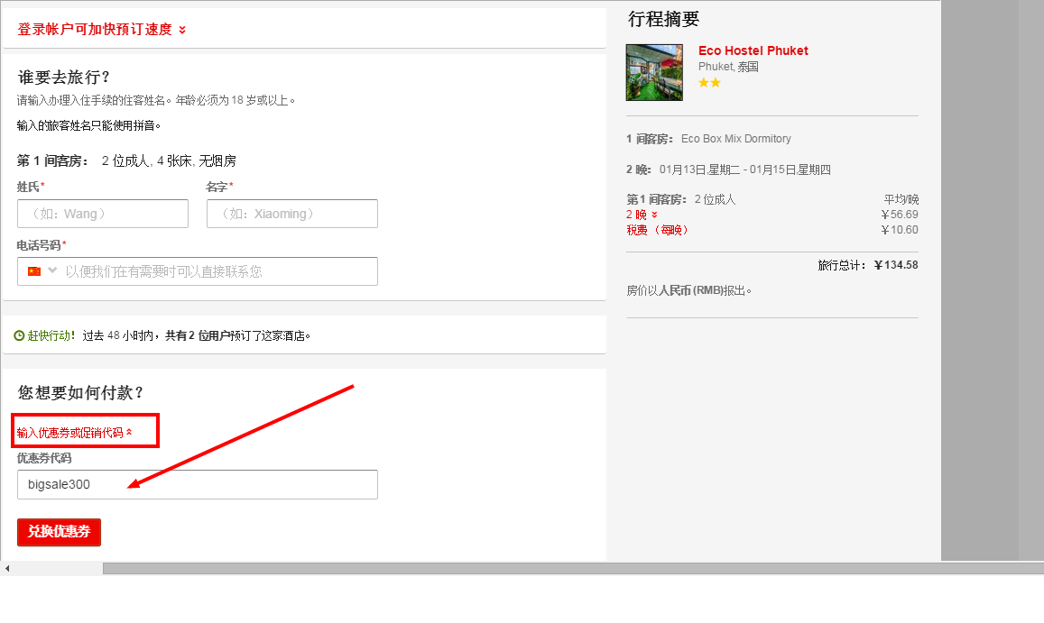Click the 税费（每晚）taxes link
Screen dimensions: 1044x623
[x=657, y=230]
